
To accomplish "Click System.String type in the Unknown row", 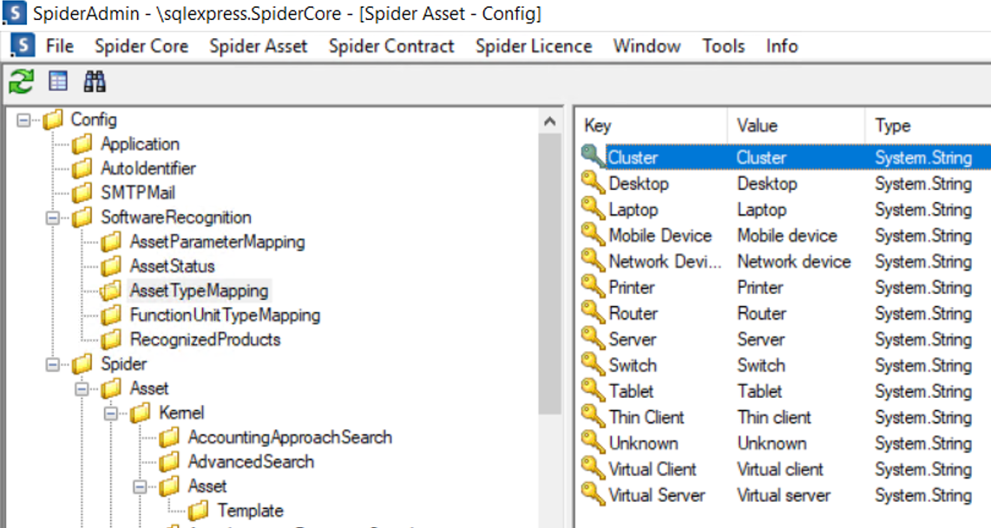I will click(x=922, y=443).
